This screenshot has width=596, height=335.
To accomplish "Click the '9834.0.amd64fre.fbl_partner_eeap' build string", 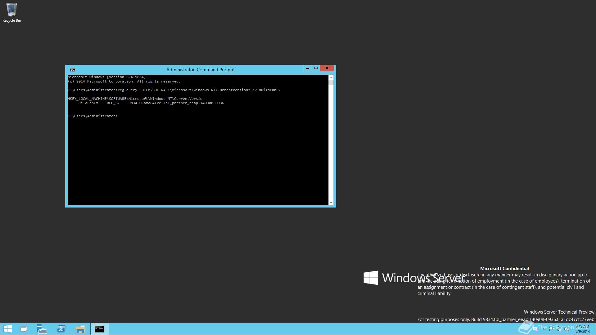I will 176,103.
